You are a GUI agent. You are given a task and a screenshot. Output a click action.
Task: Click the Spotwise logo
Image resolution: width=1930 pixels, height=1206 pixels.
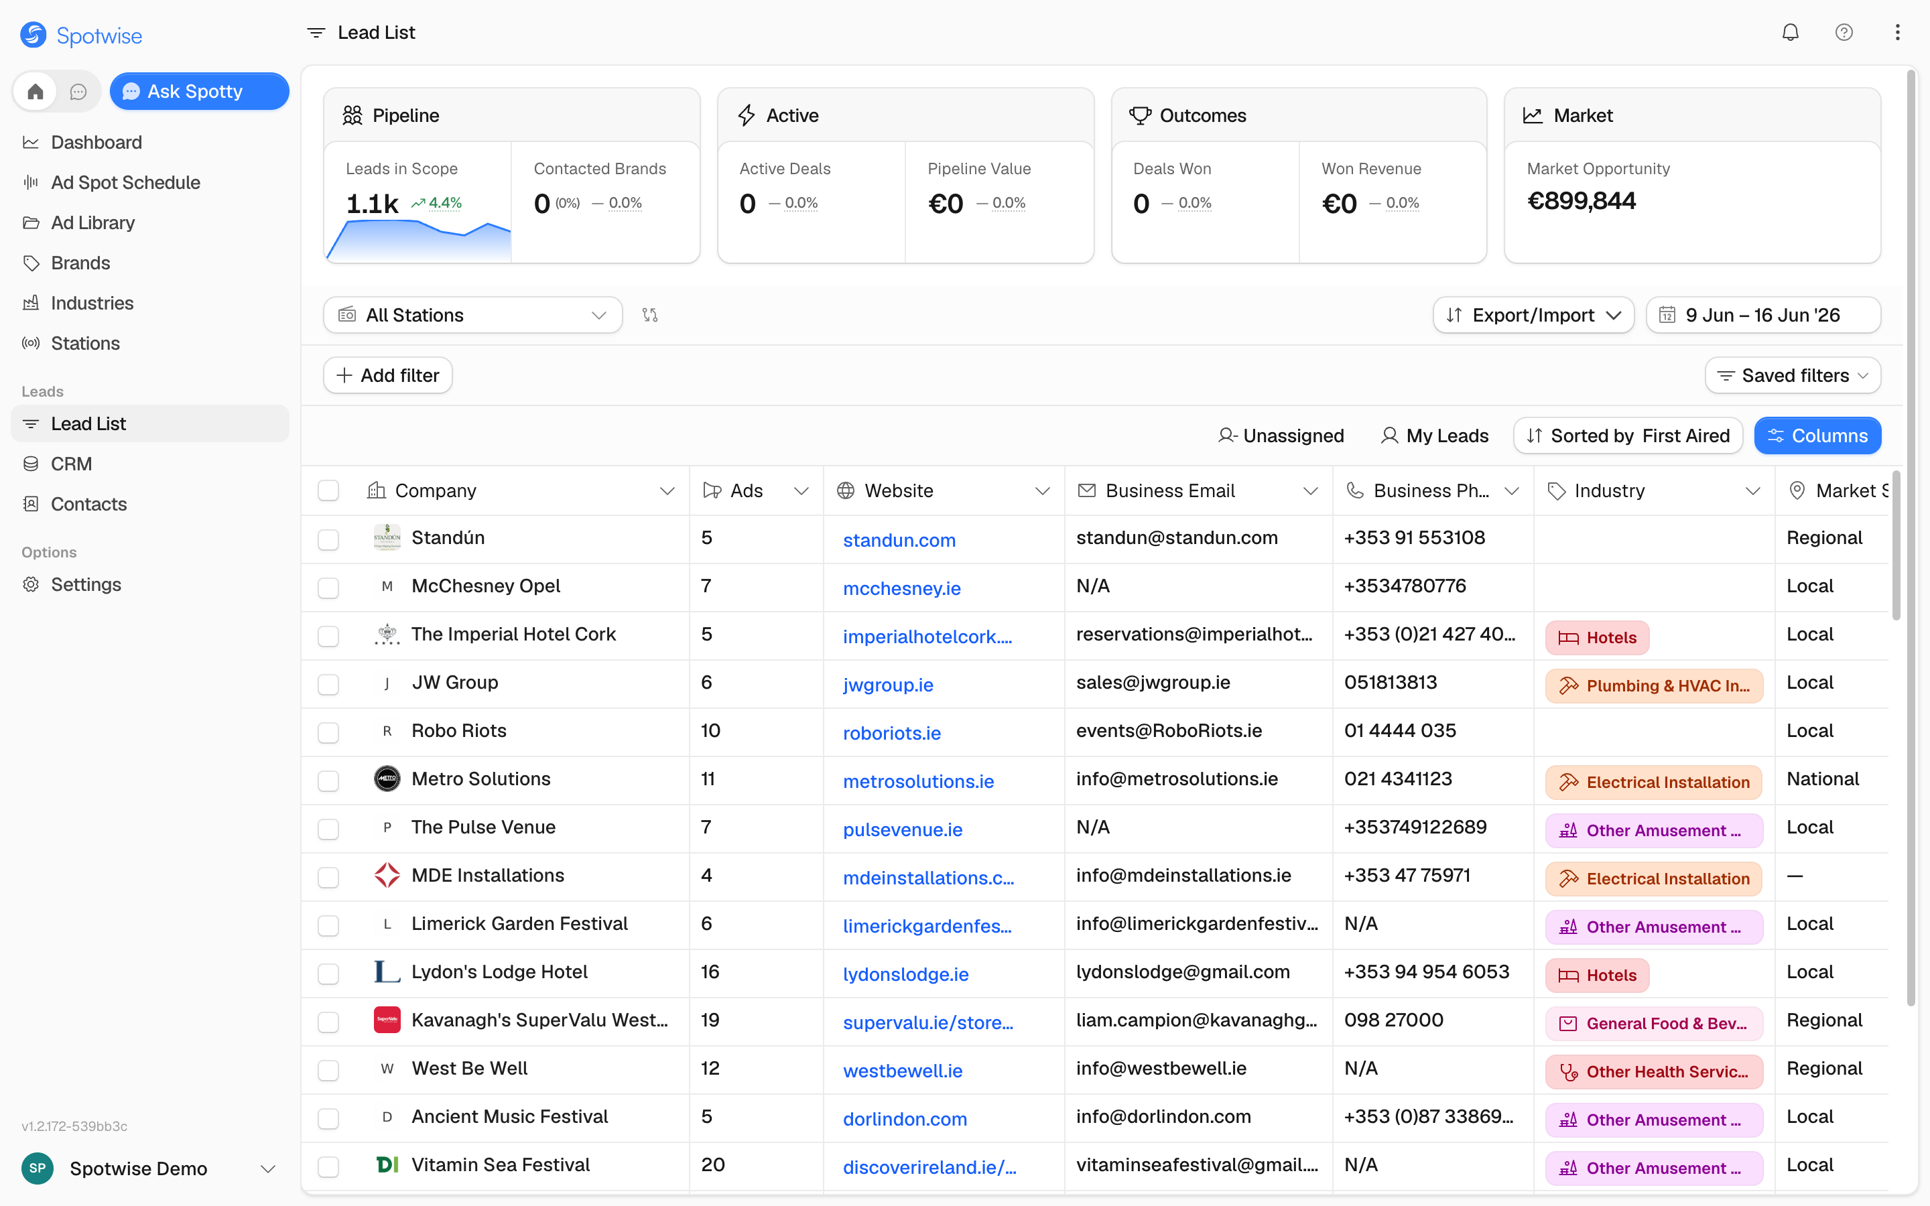(80, 35)
